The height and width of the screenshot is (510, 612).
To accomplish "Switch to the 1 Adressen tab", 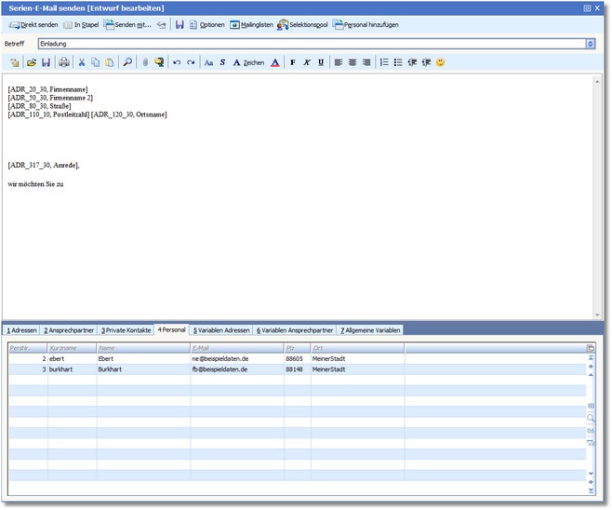I will pos(21,330).
